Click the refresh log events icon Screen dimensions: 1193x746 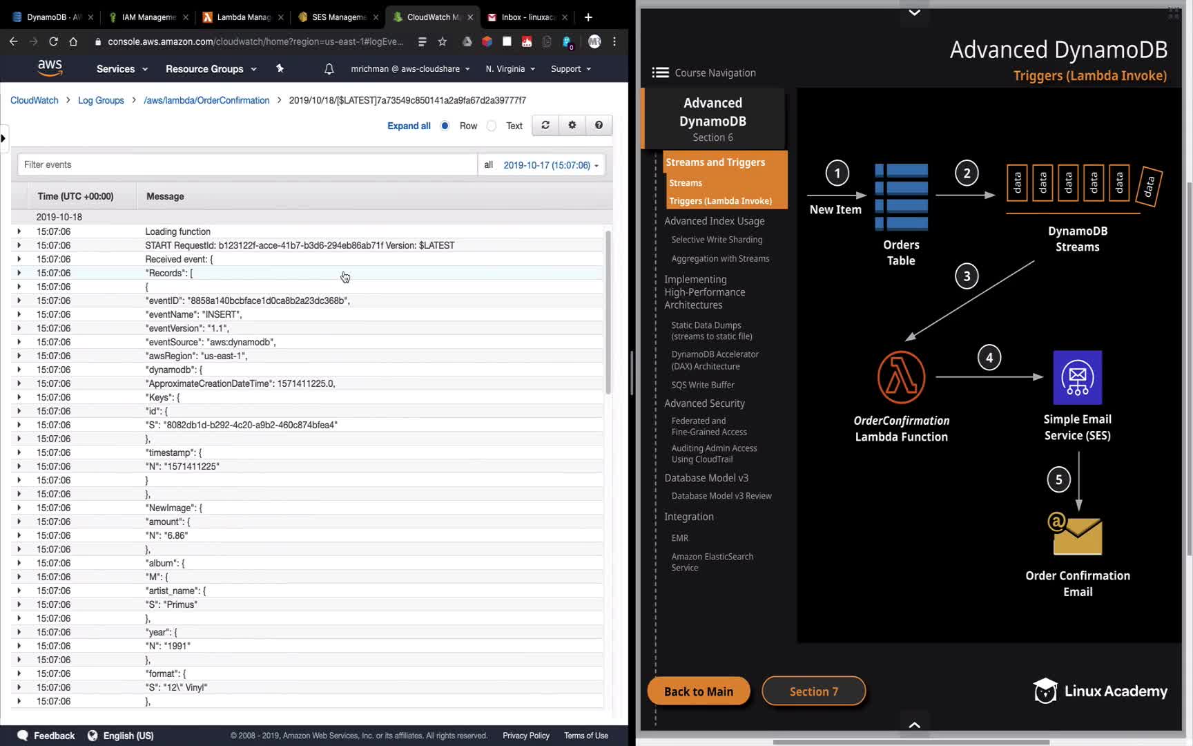point(545,125)
